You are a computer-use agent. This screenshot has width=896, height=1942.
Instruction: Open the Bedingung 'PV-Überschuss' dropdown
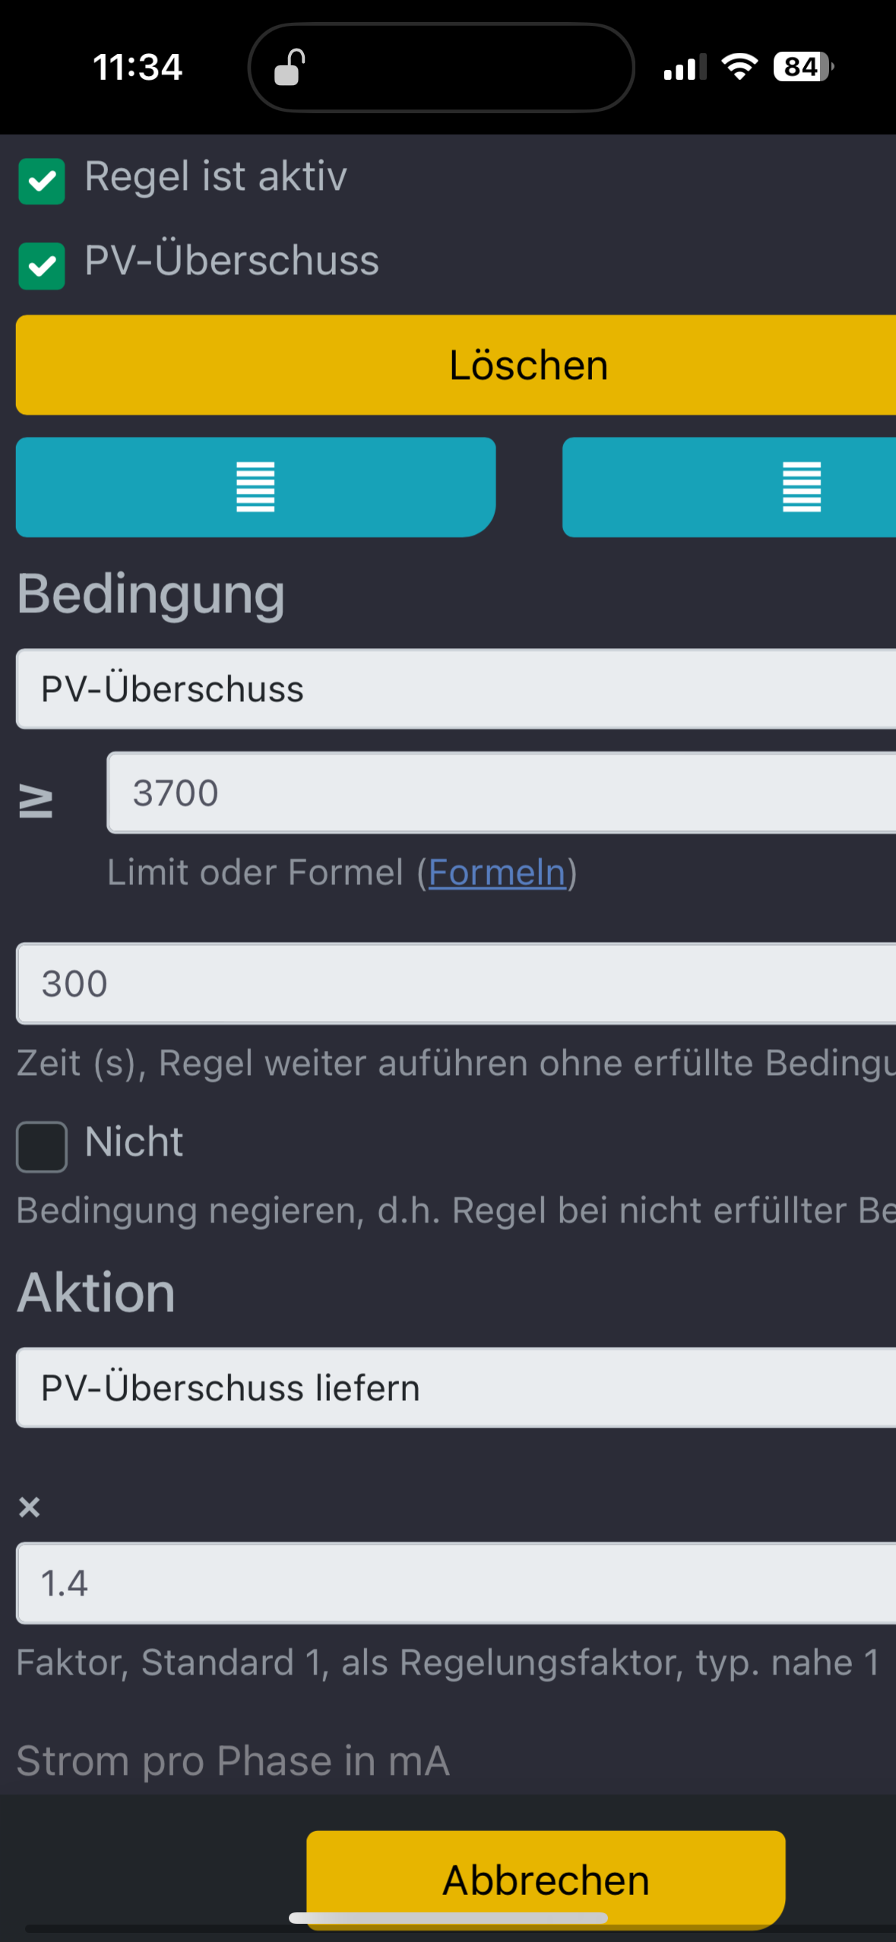click(456, 689)
